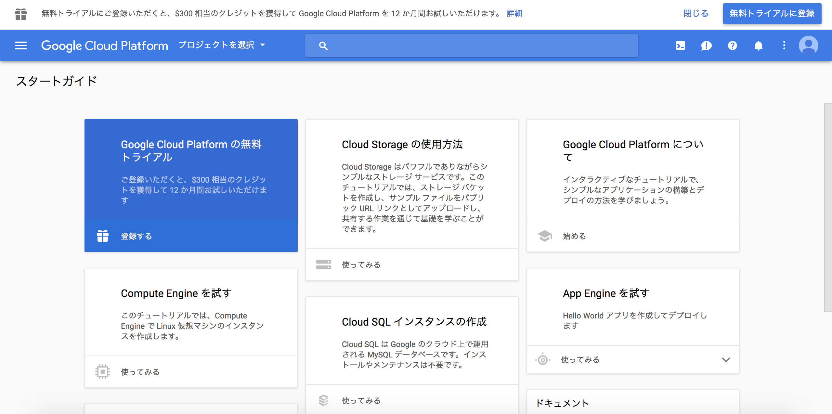
Task: Click the gift icon in the trial banner
Action: click(x=21, y=14)
